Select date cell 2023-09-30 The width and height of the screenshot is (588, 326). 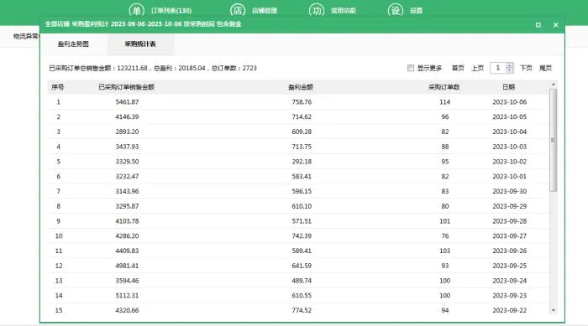[x=510, y=191]
